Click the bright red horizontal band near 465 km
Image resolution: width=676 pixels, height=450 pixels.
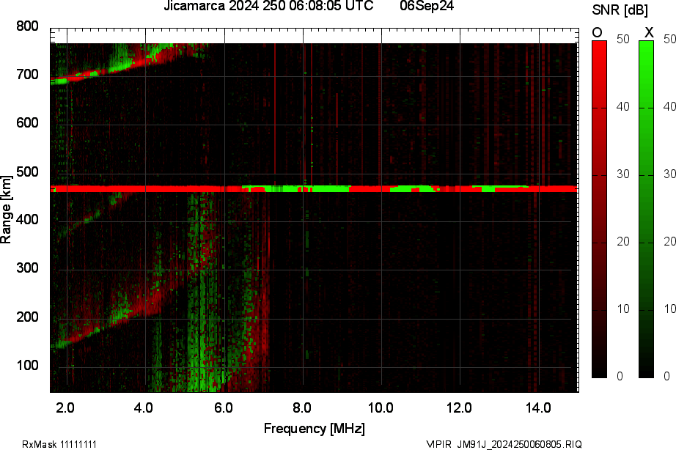pyautogui.click(x=314, y=189)
